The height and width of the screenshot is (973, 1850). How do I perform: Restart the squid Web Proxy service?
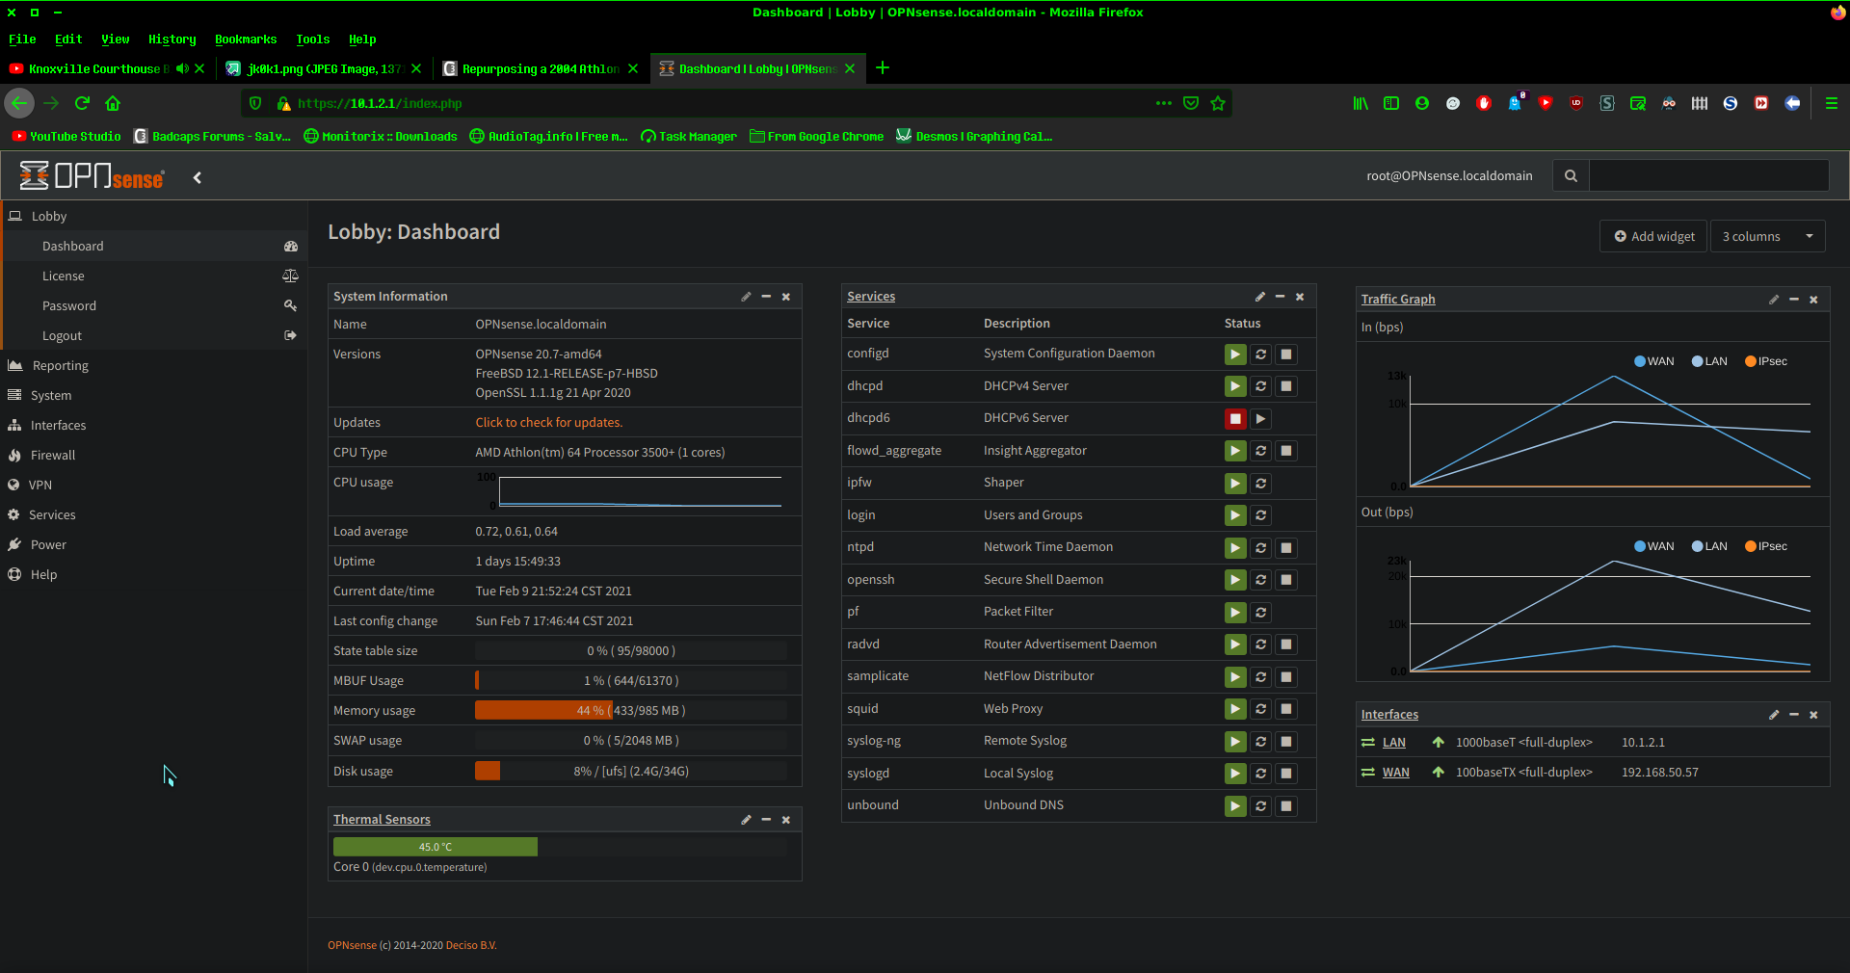[1260, 709]
